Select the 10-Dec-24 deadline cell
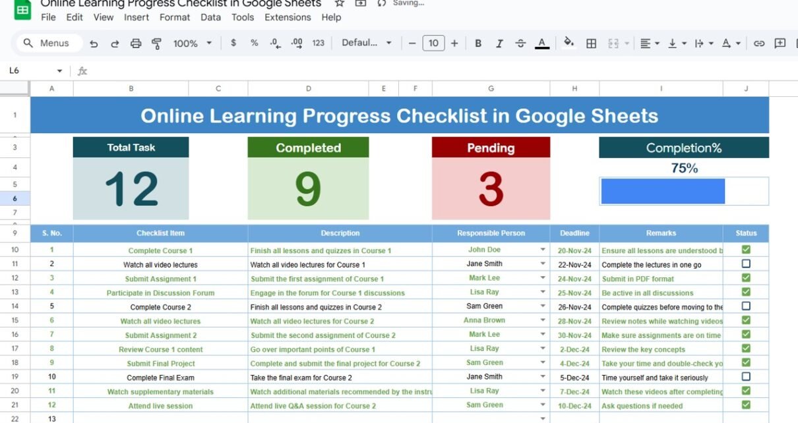Viewport: 798px width, 423px height. pyautogui.click(x=574, y=406)
